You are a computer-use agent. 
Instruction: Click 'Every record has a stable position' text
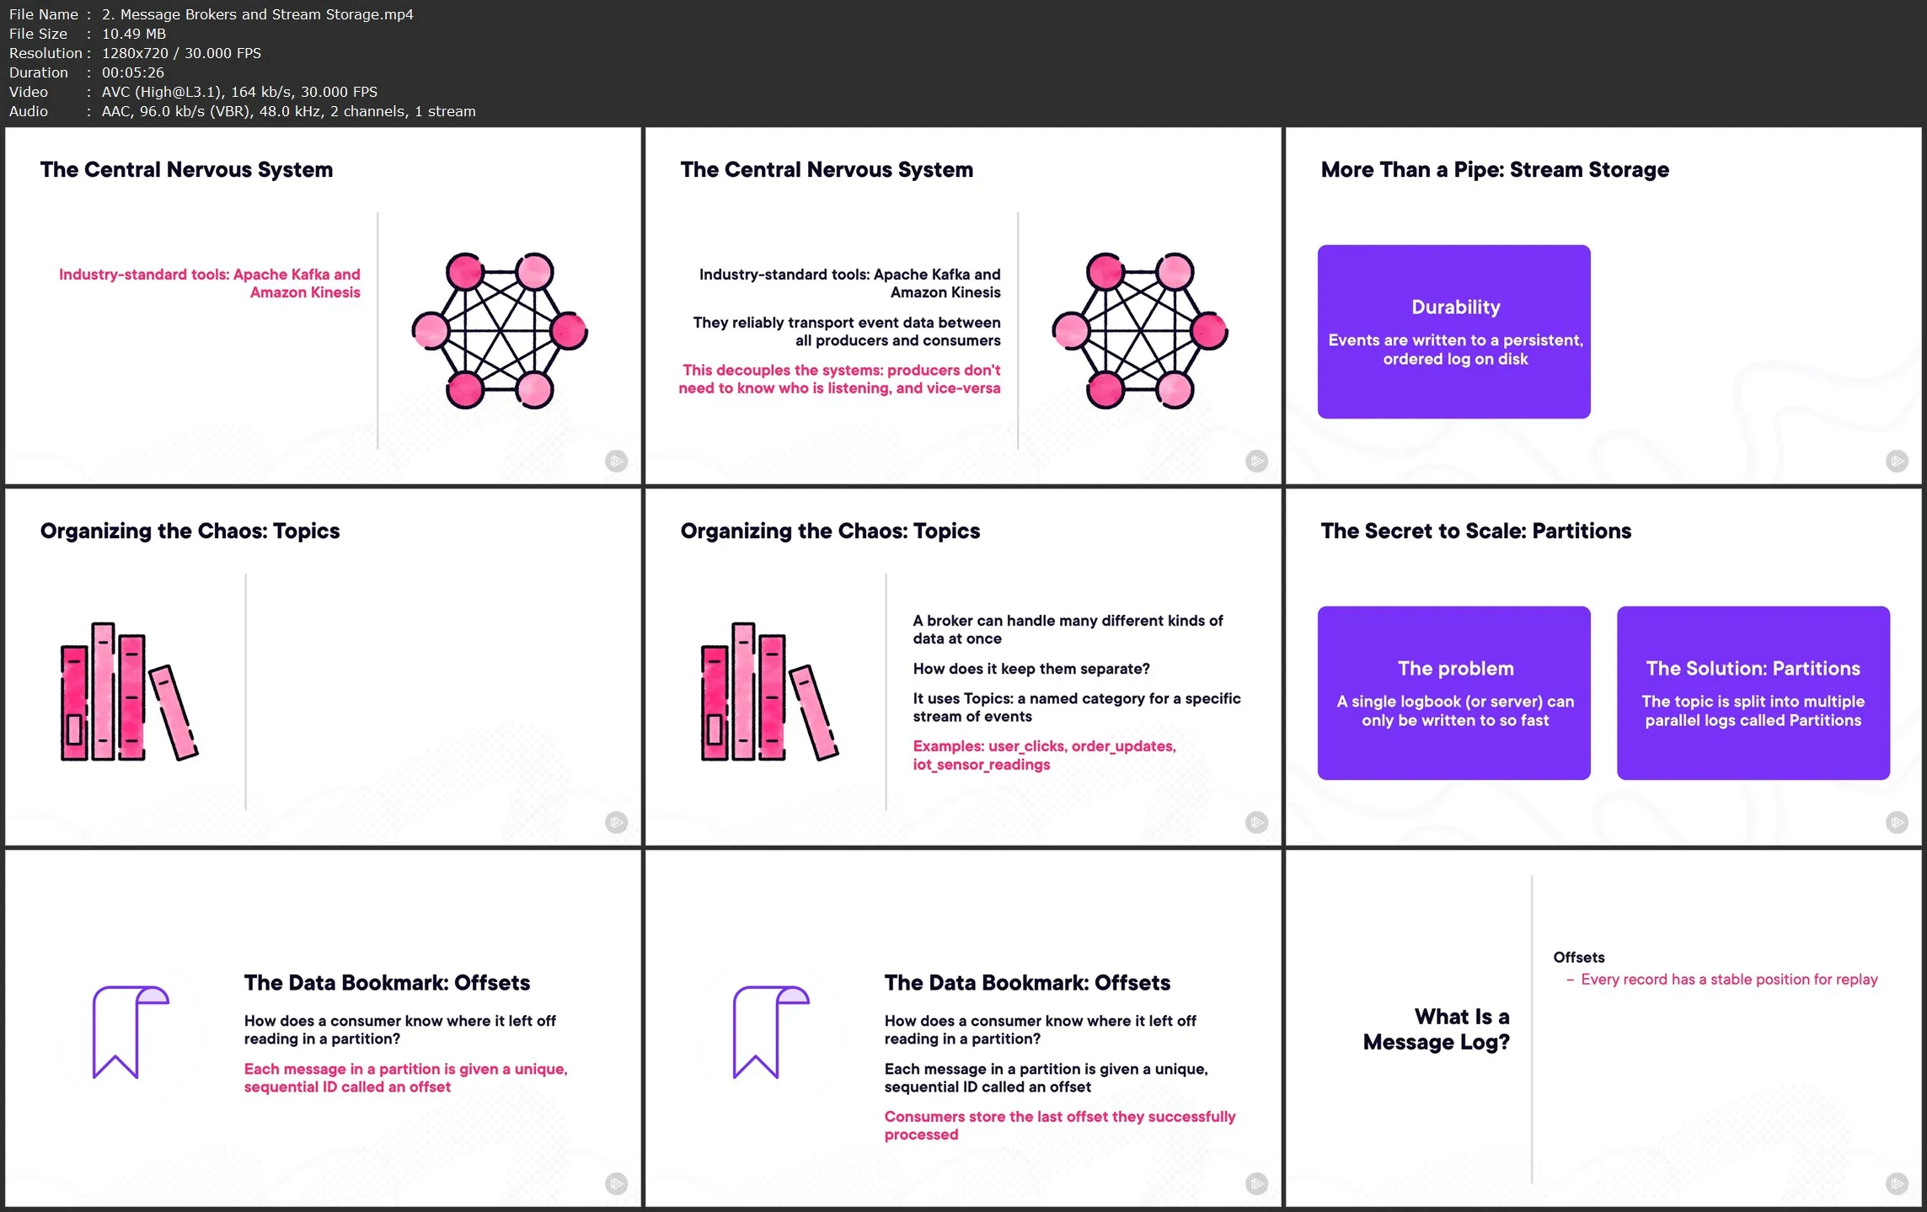(1728, 980)
